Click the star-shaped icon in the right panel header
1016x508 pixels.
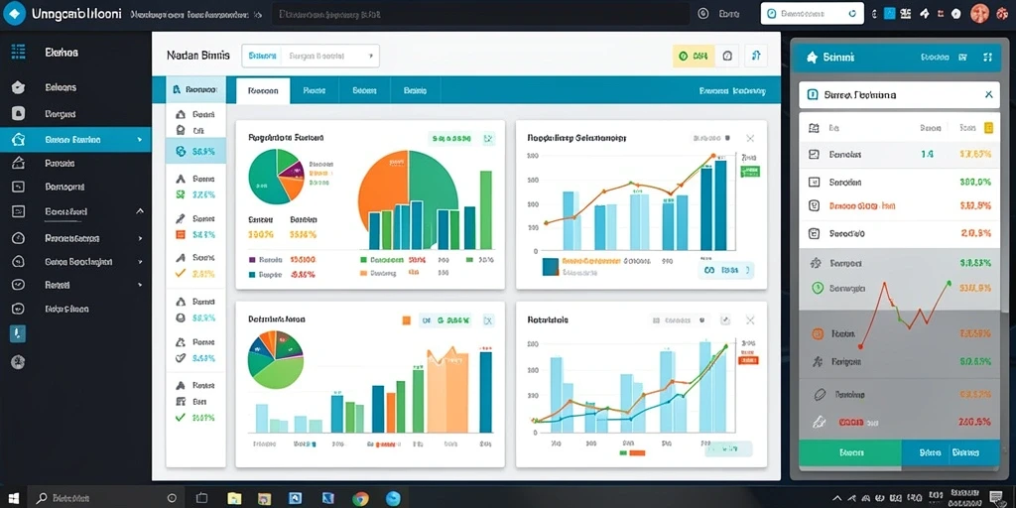pyautogui.click(x=812, y=58)
